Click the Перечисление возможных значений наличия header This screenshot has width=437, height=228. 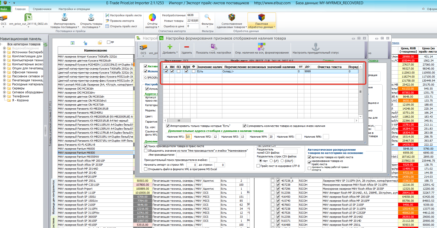pos(260,67)
